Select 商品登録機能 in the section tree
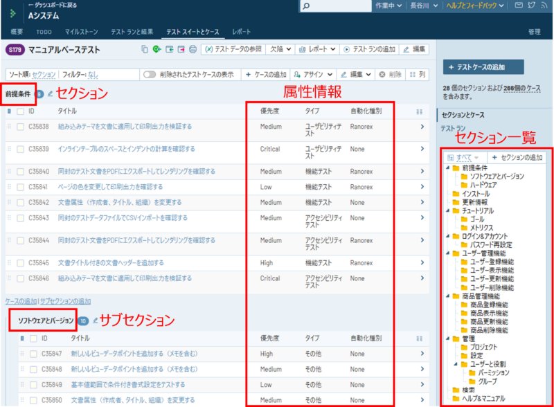 tap(489, 305)
